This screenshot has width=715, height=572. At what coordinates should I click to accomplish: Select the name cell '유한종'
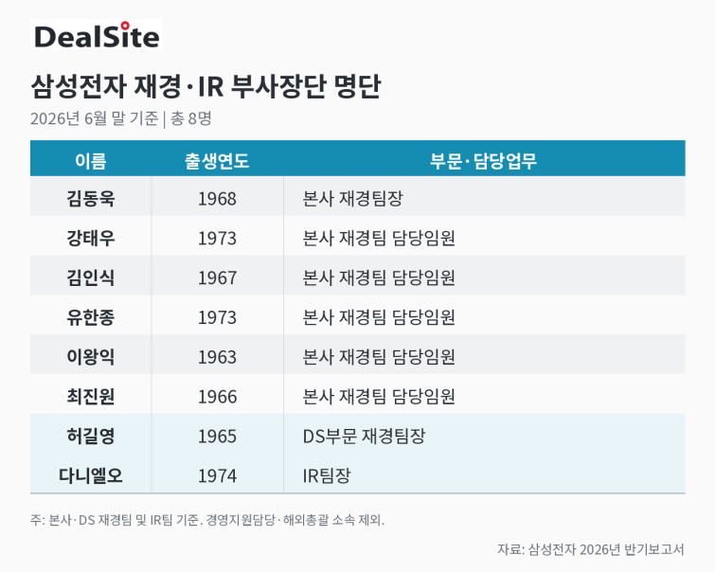(x=91, y=317)
